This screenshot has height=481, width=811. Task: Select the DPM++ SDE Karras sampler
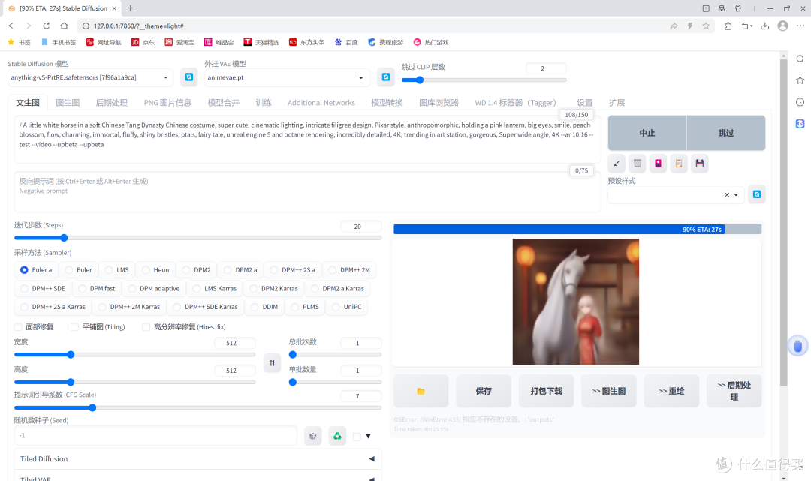[x=205, y=307]
